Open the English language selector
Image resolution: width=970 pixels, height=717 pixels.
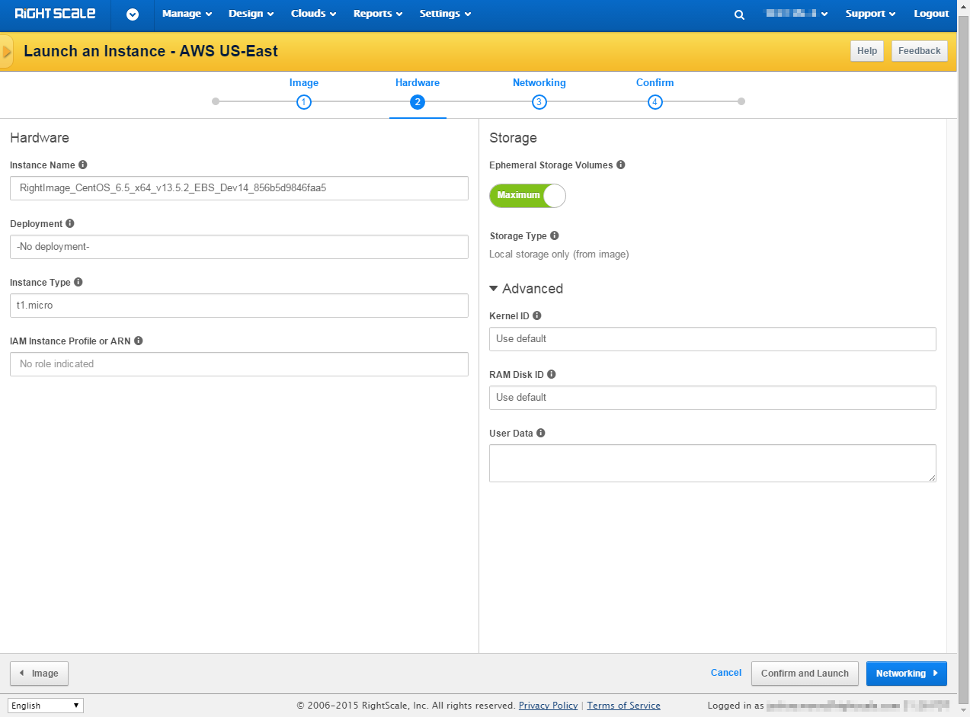coord(46,706)
